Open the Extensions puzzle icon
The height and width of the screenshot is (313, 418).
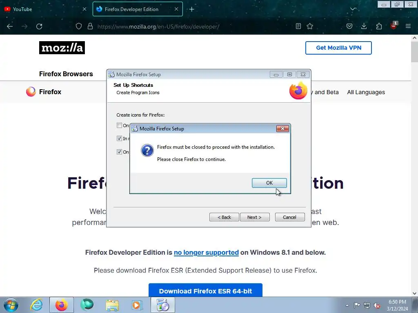(x=379, y=26)
